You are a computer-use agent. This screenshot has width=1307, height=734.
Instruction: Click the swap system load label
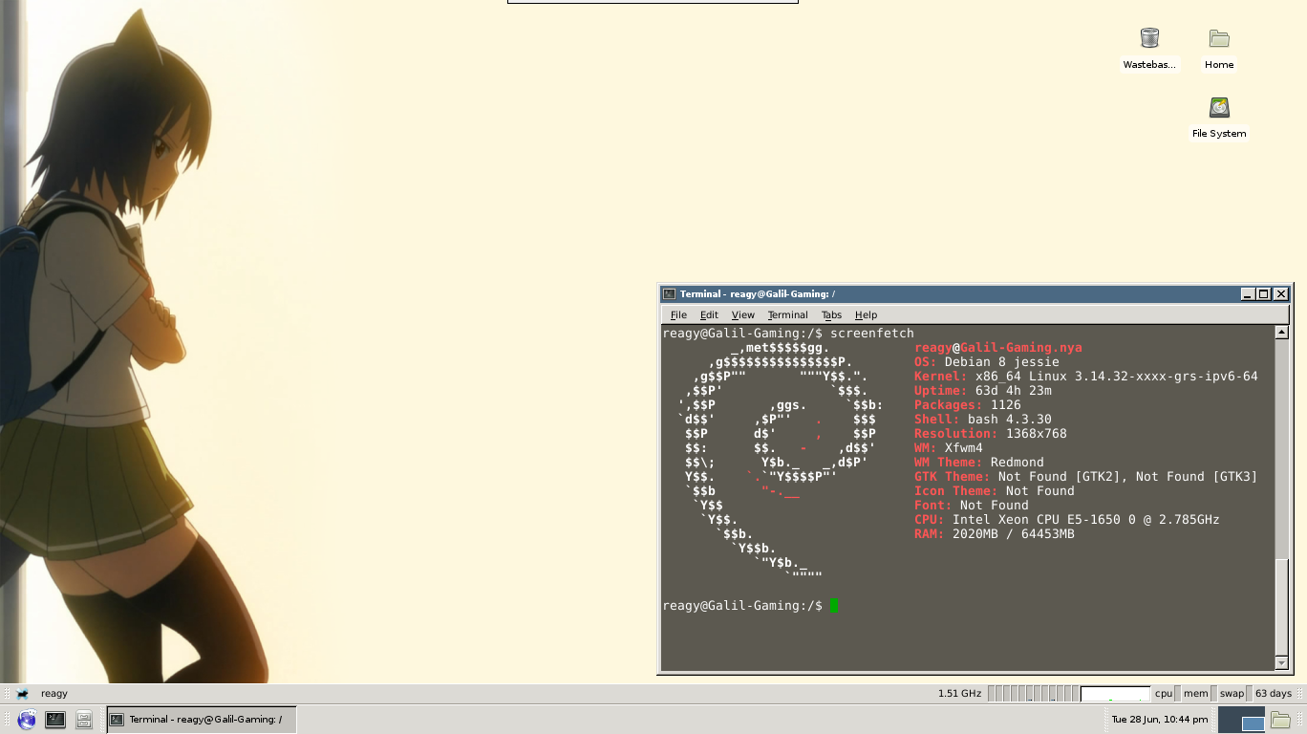click(1232, 694)
